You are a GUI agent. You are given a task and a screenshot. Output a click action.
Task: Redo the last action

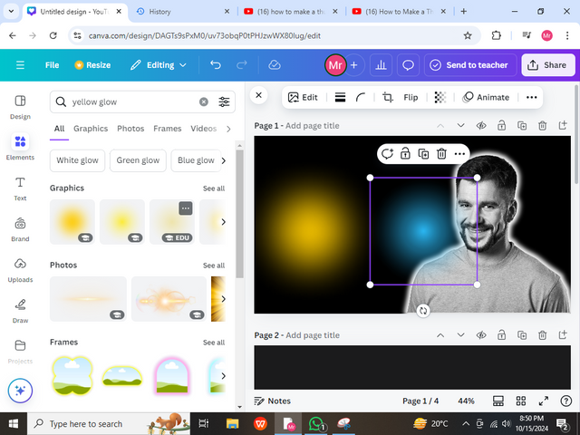click(x=242, y=65)
